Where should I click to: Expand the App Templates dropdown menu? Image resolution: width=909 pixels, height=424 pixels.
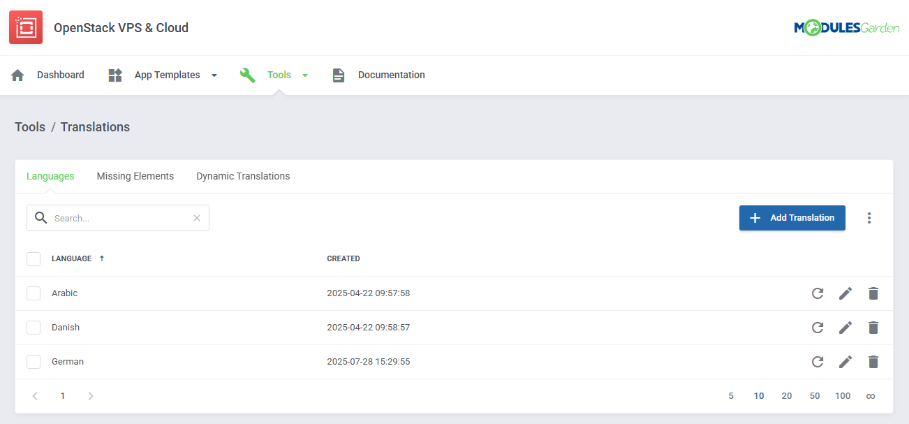tap(214, 75)
